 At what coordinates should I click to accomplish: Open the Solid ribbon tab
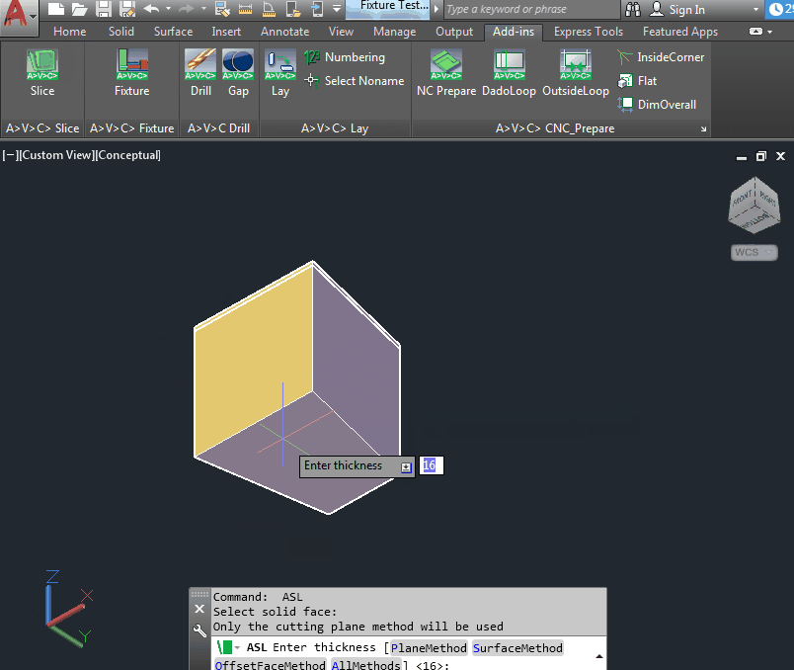point(121,32)
